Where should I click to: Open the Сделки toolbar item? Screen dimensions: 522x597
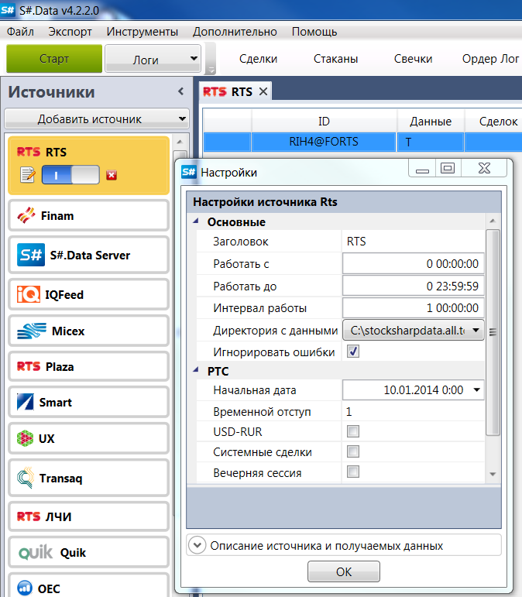point(258,59)
